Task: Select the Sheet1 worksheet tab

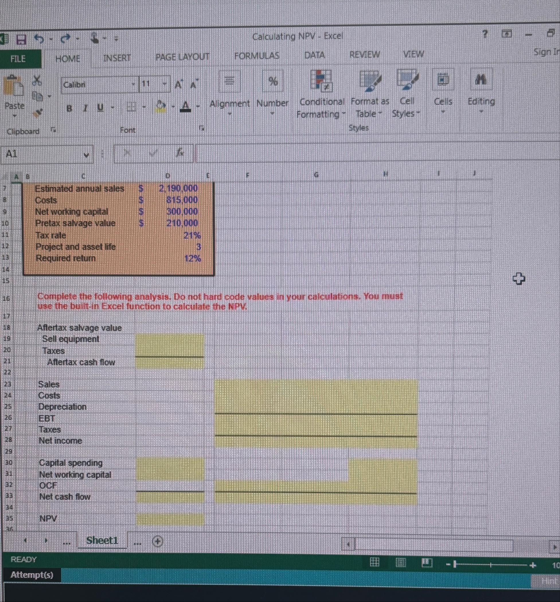Action: tap(102, 540)
